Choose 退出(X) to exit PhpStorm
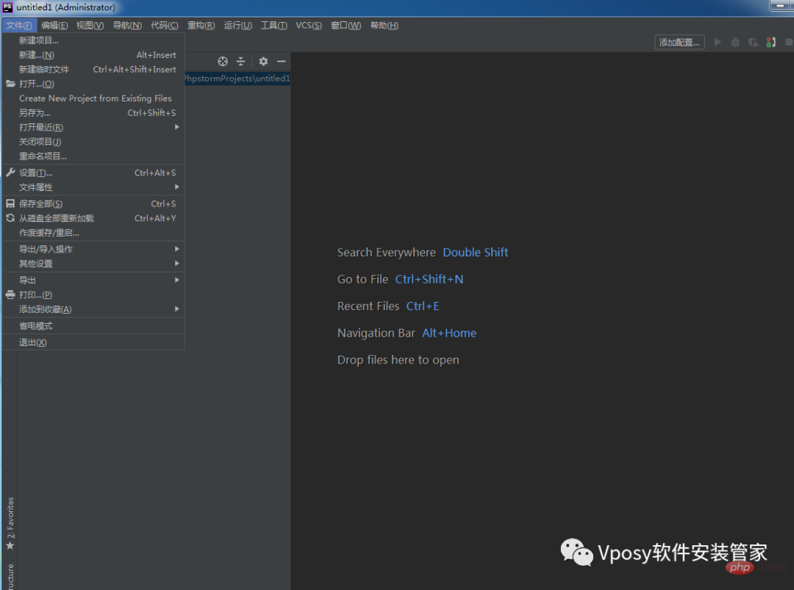Image resolution: width=794 pixels, height=590 pixels. coord(93,342)
